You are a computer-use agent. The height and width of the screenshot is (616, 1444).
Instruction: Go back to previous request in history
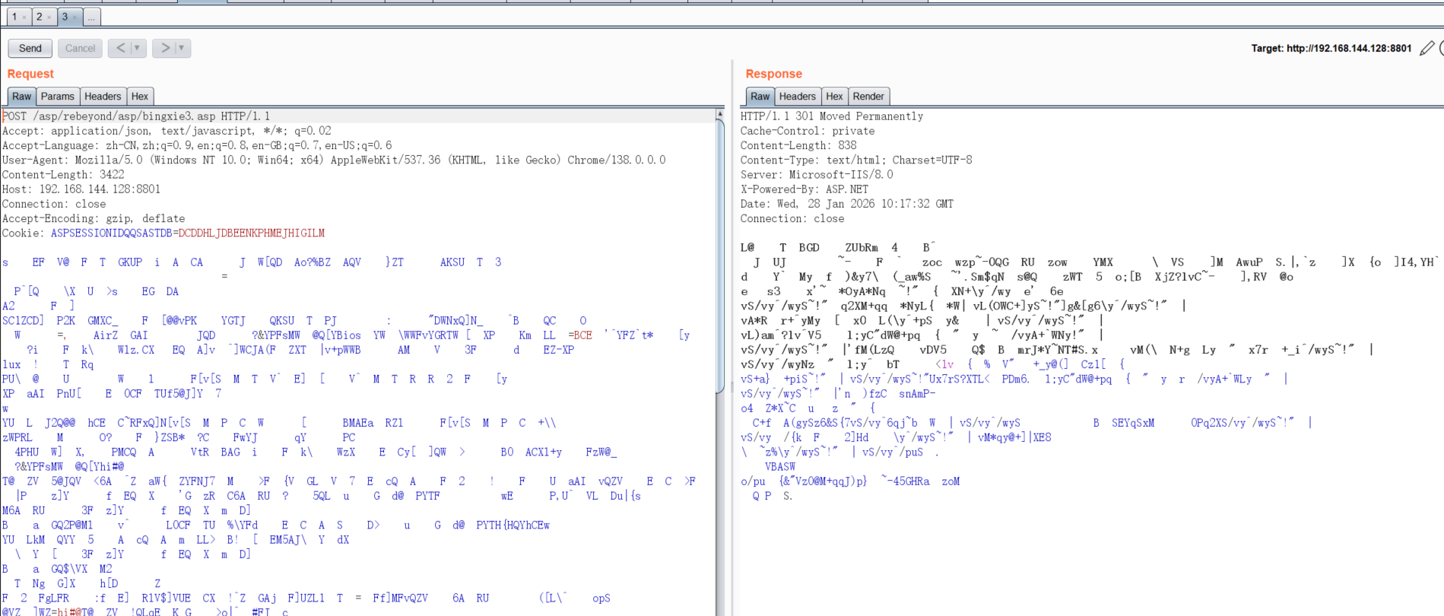click(120, 48)
